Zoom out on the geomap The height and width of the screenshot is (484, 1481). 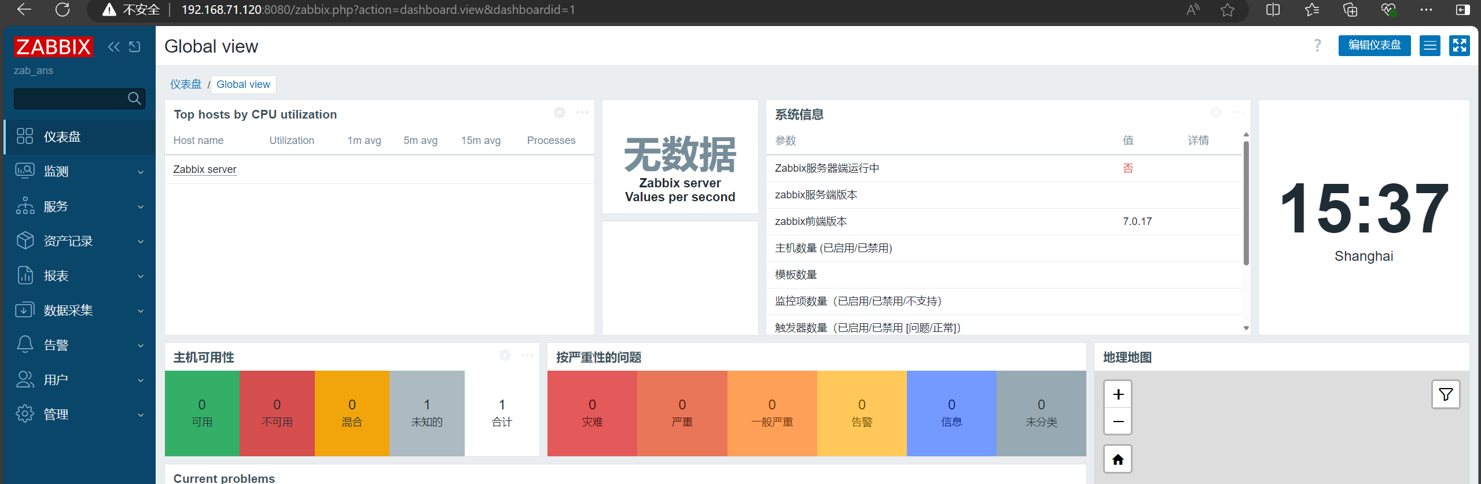pos(1118,422)
